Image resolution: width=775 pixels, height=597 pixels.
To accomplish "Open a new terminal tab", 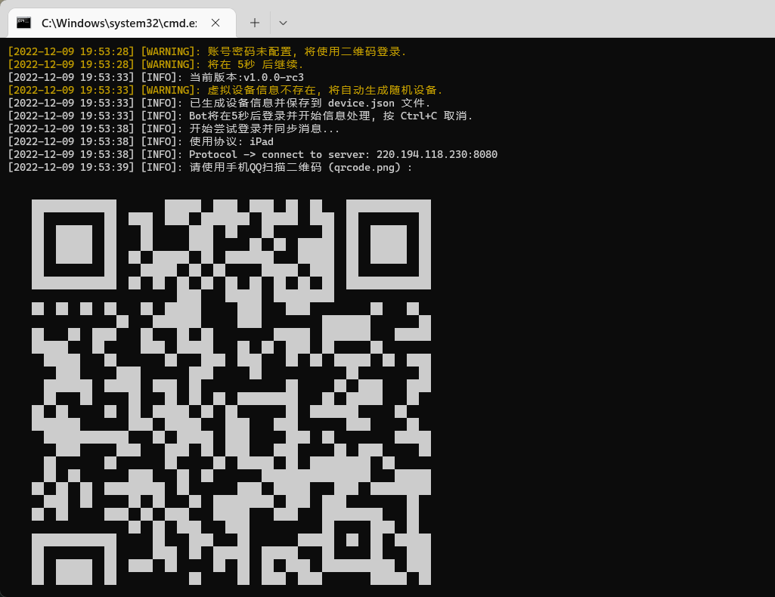I will pyautogui.click(x=255, y=23).
